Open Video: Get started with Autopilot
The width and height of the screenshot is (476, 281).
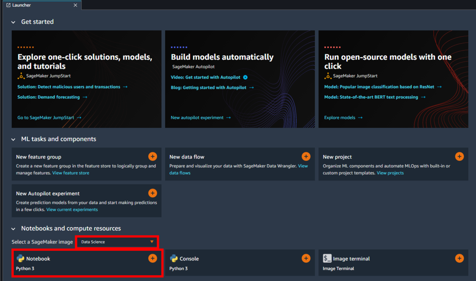[x=205, y=77]
